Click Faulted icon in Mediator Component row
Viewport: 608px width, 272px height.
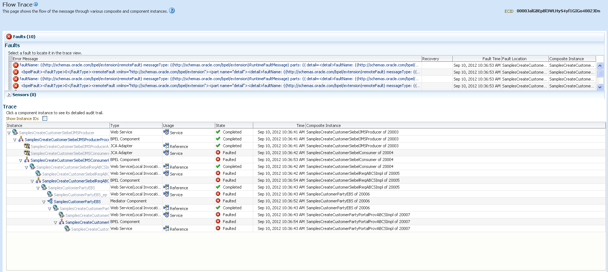click(x=218, y=201)
